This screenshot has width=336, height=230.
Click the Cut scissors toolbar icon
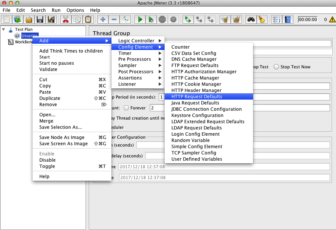66,19
